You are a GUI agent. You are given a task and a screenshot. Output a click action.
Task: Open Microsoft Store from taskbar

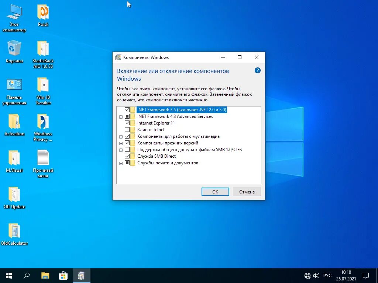click(x=63, y=276)
